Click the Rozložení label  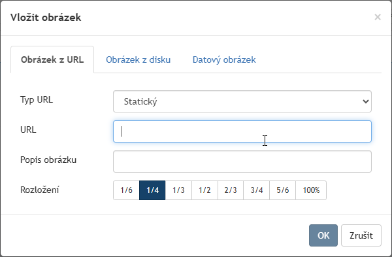coord(39,190)
